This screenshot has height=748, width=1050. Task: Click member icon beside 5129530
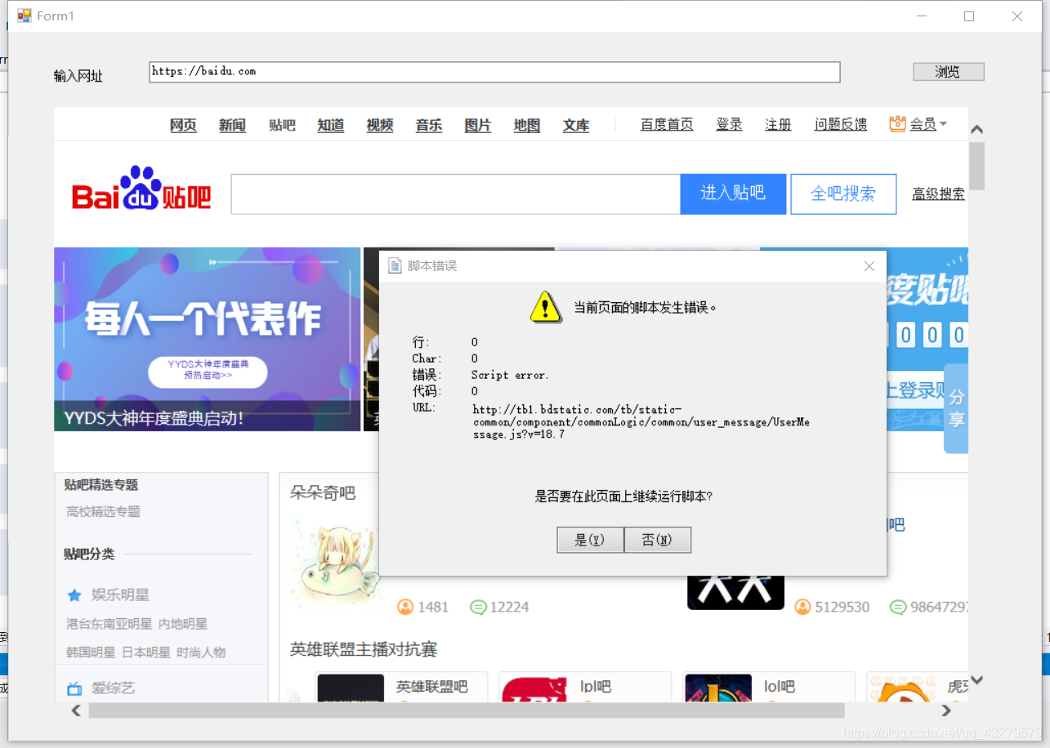(802, 607)
